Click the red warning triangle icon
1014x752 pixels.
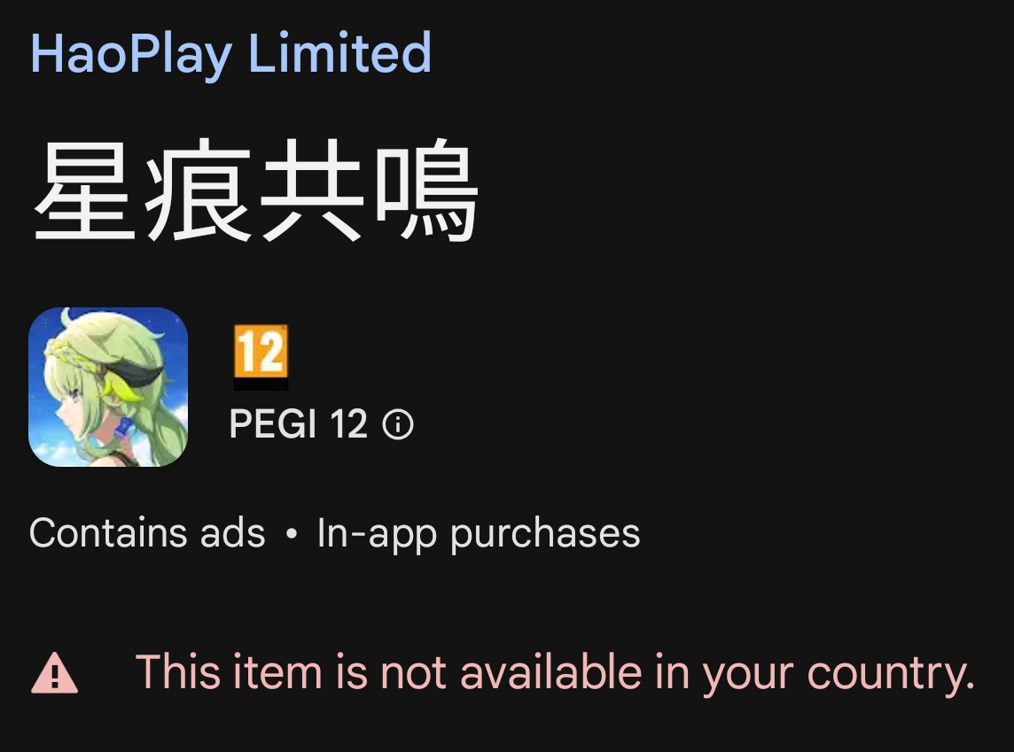54,673
